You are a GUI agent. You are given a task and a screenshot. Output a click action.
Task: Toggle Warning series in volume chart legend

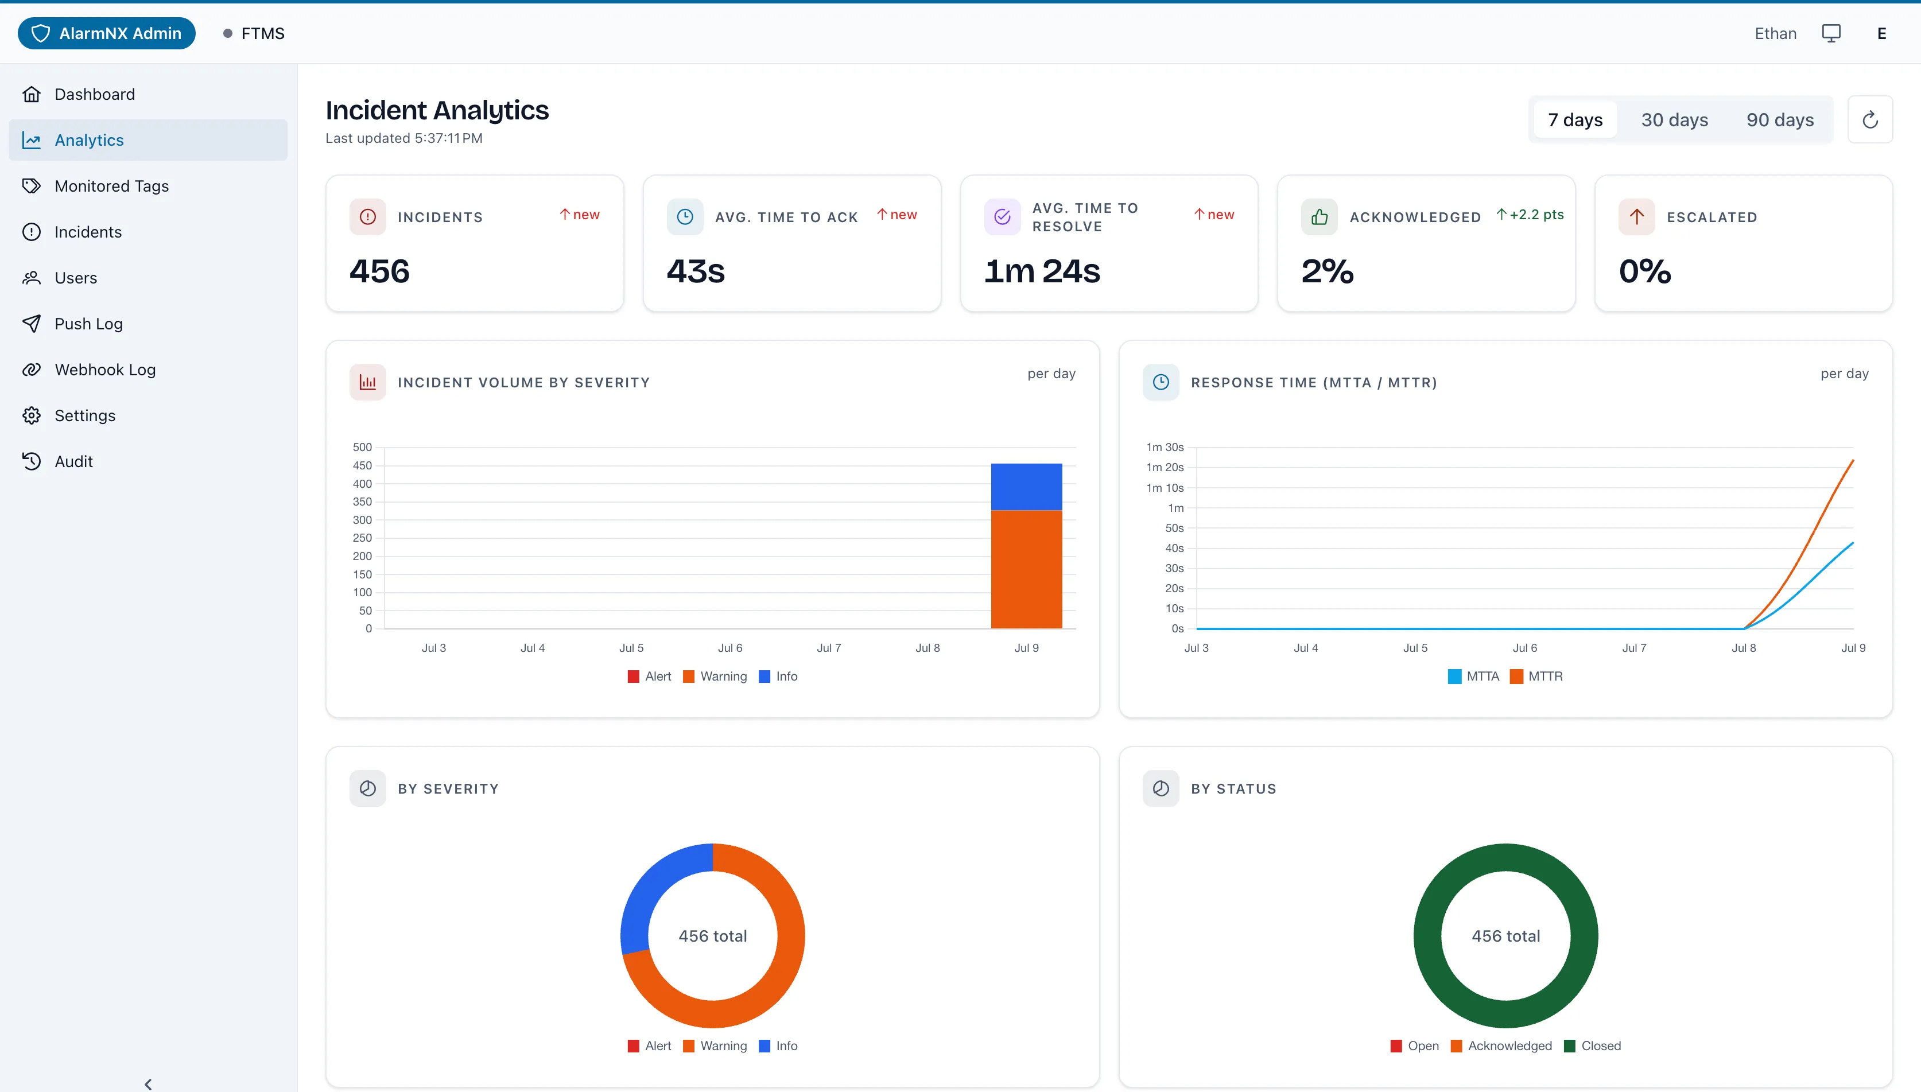tap(715, 676)
